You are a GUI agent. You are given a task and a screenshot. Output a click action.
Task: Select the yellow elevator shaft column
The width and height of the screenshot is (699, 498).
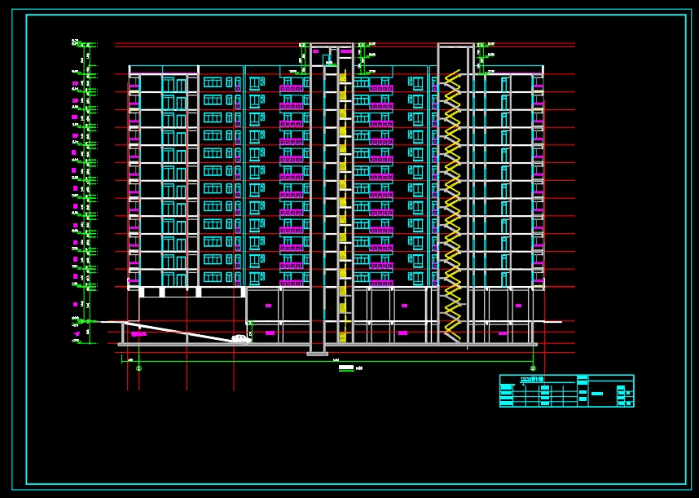[x=343, y=206]
